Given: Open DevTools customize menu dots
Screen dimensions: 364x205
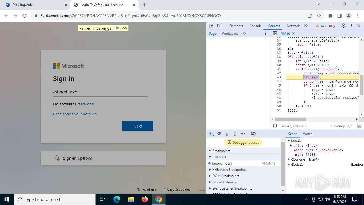Looking at the screenshot, I should [x=351, y=26].
